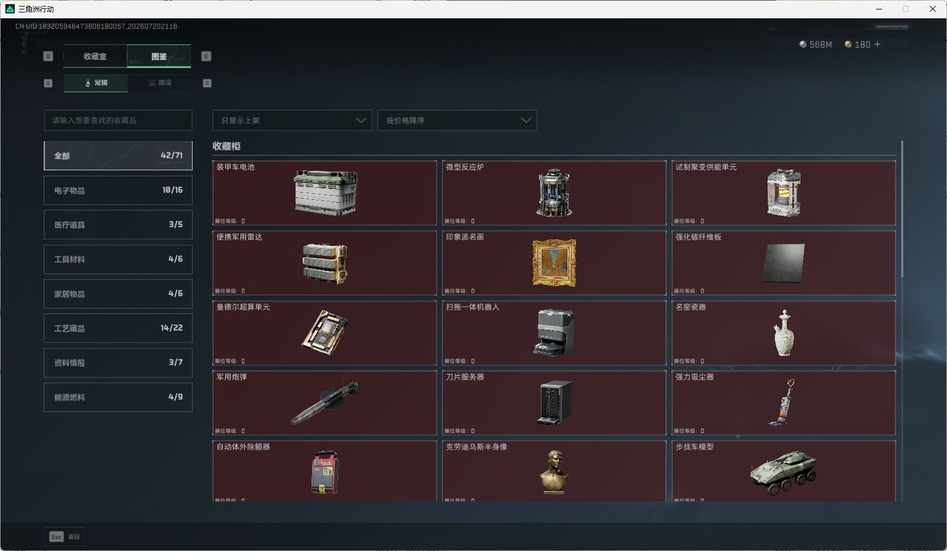Filter by 工具材料 category
Viewport: 947px width, 551px height.
point(118,259)
